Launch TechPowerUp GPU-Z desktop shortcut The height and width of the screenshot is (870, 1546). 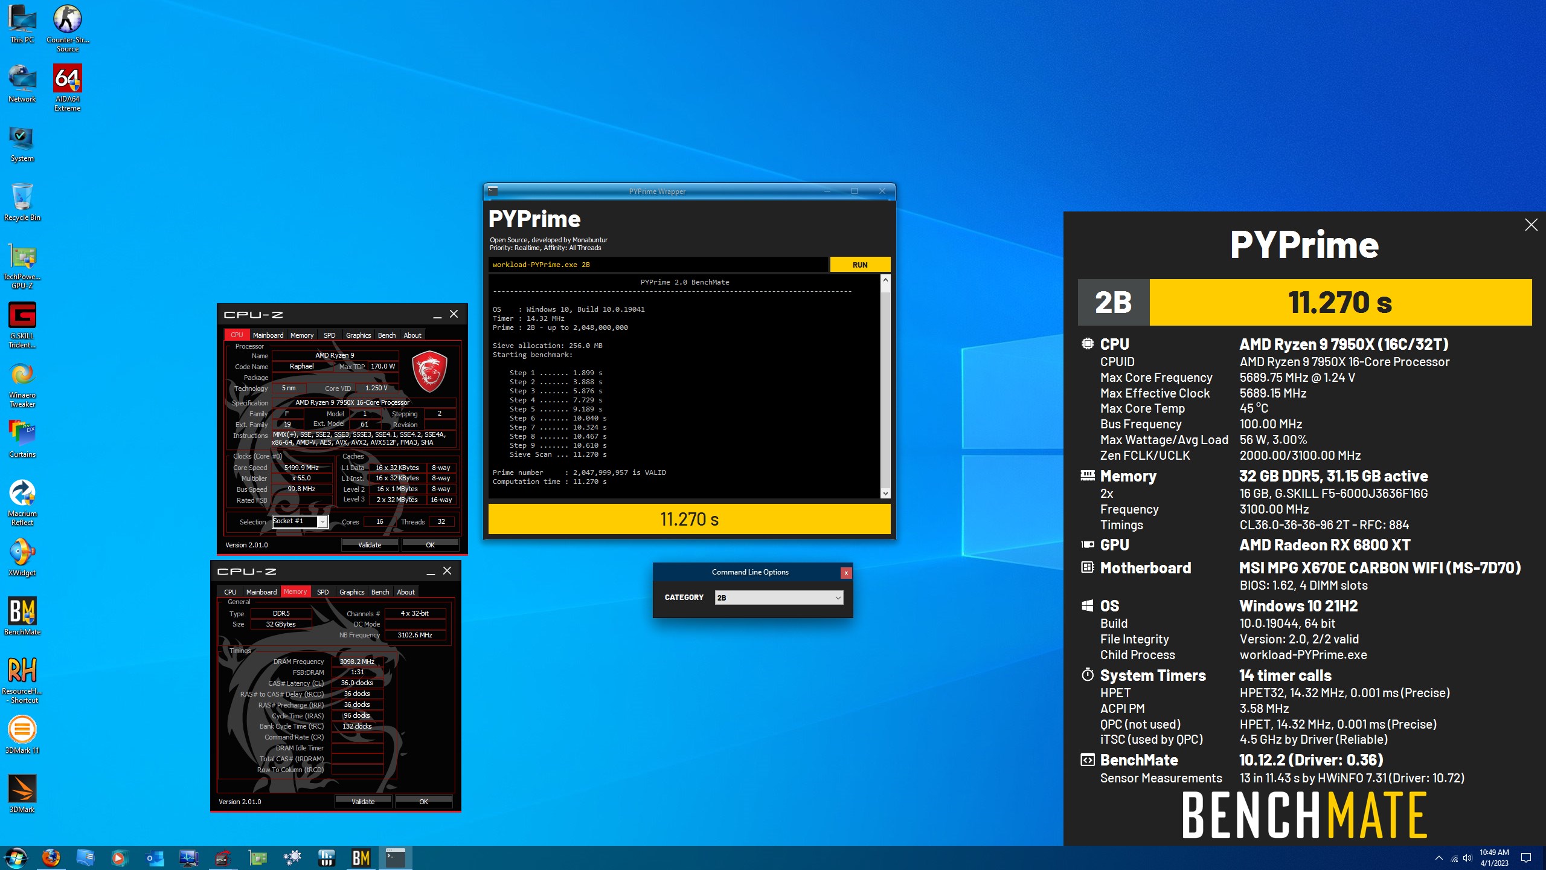click(22, 266)
